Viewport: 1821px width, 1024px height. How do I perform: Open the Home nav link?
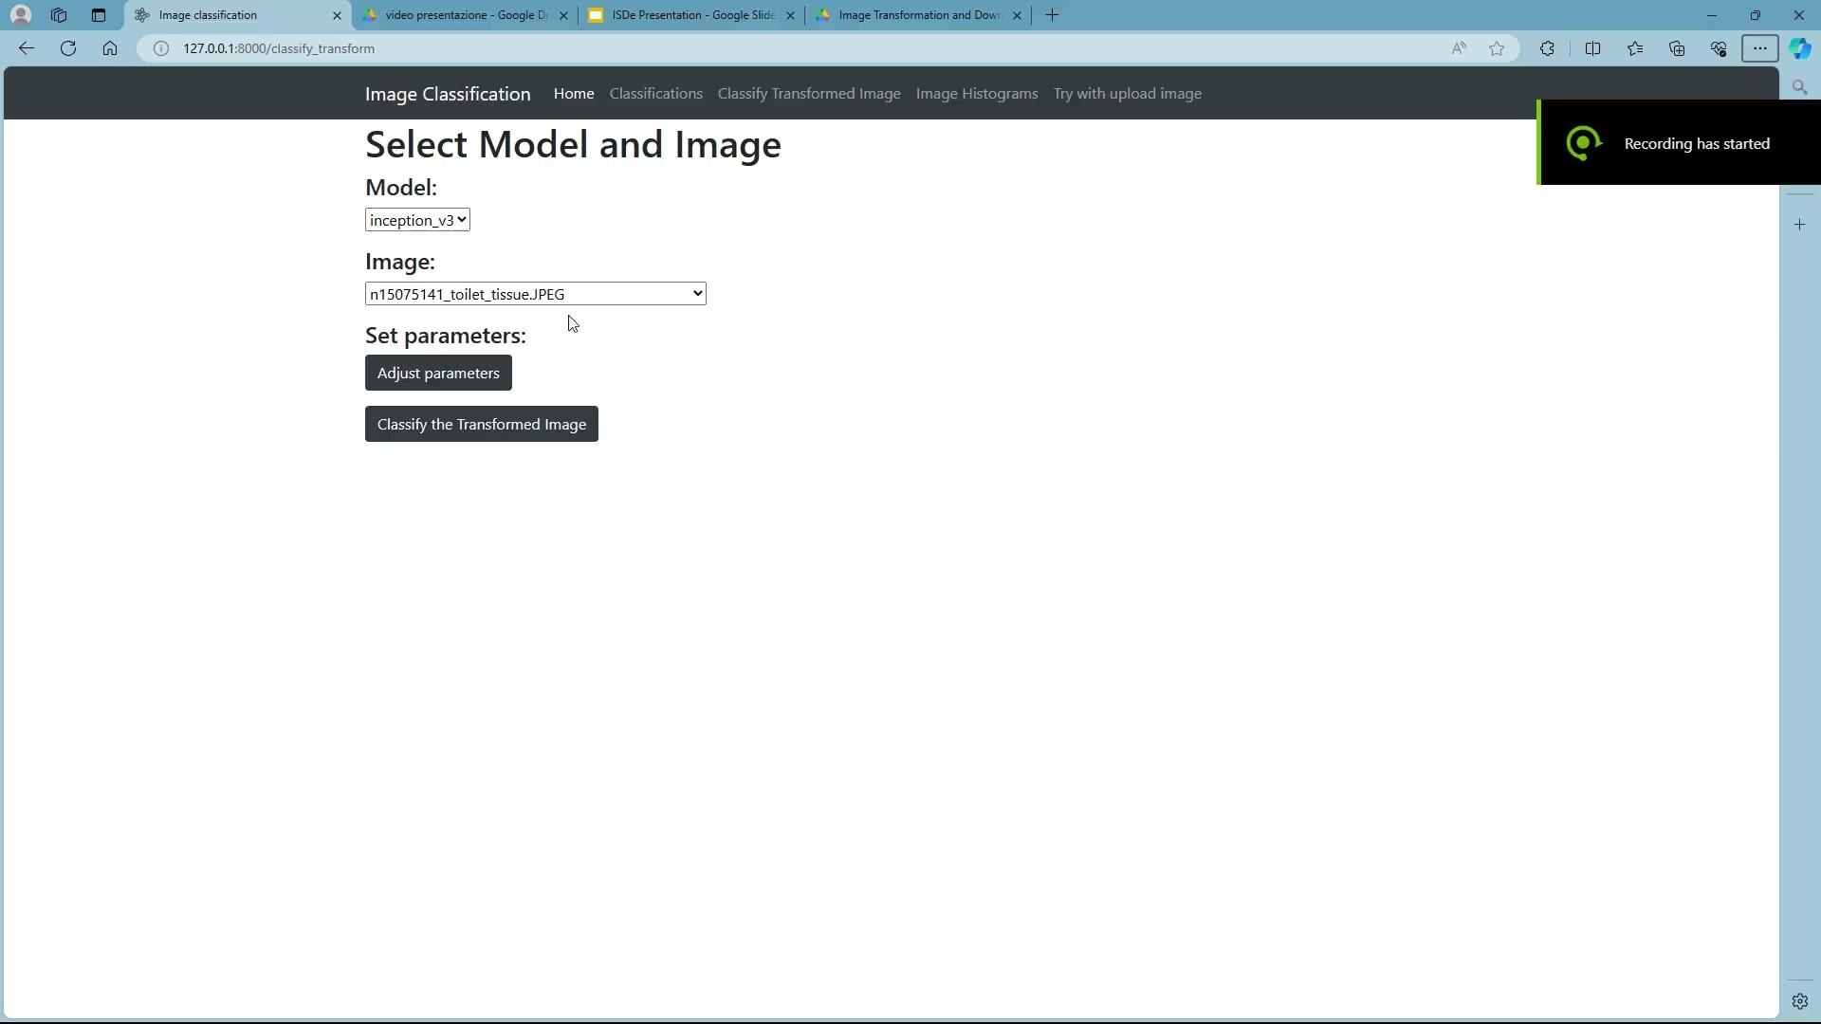pos(574,94)
